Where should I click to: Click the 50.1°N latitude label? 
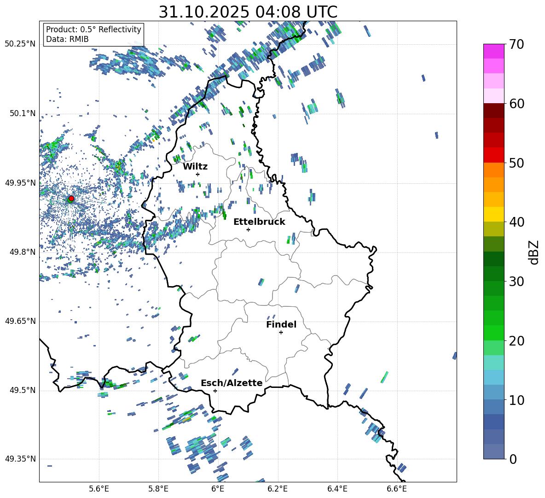[x=23, y=114]
